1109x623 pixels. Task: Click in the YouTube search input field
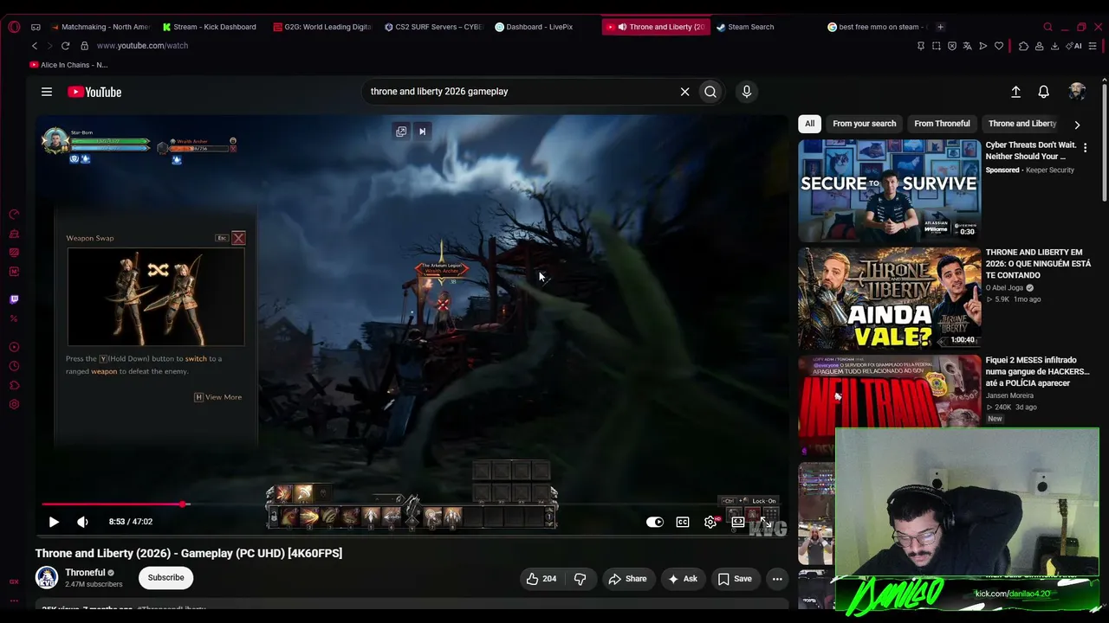[x=520, y=92]
